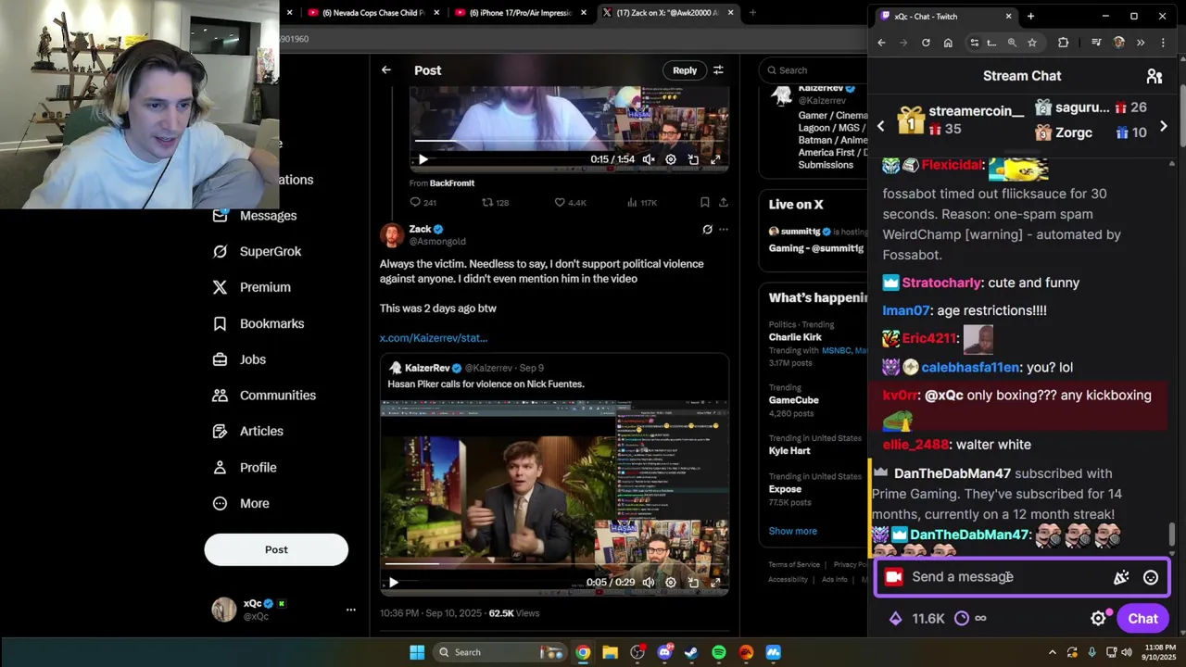Expand the More menu in the X sidebar

point(241,503)
